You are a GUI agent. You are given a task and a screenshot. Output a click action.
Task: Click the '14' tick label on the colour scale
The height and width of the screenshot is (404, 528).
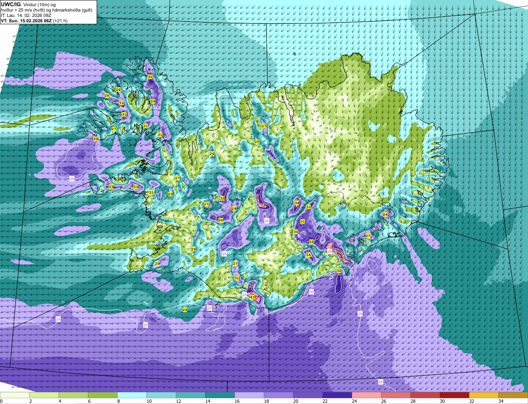click(x=207, y=401)
